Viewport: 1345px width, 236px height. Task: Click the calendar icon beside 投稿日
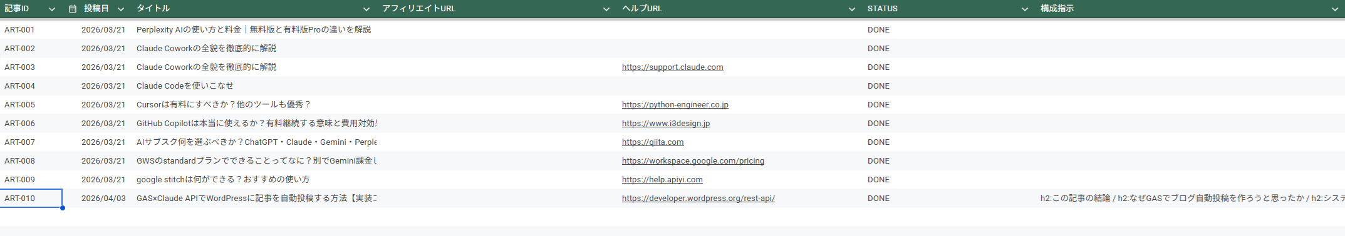(x=73, y=9)
